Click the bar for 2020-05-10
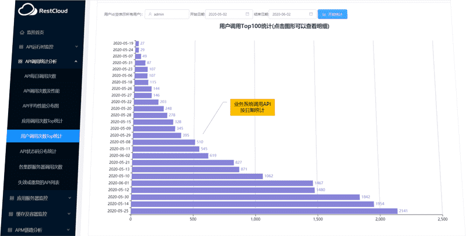Image resolution: width=466 pixels, height=236 pixels. pyautogui.click(x=197, y=176)
